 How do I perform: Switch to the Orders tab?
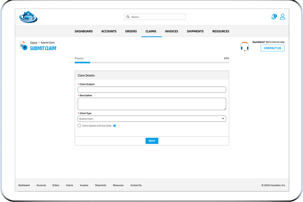pos(131,31)
